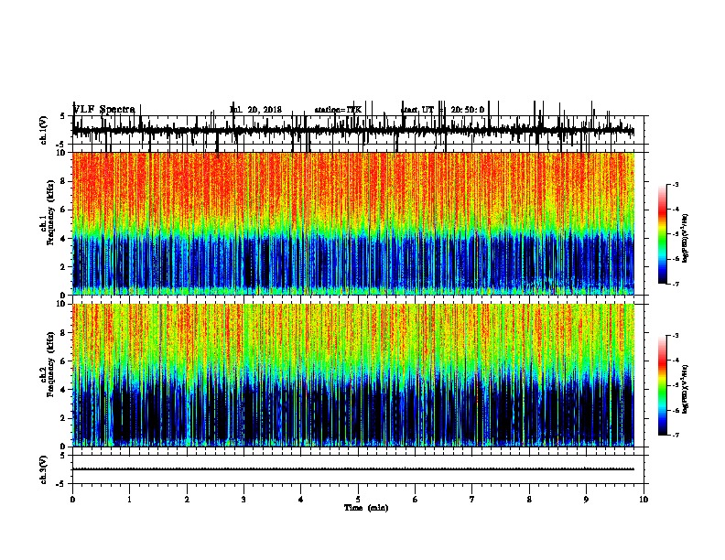Click the "start UT = 20:50:0" header text
Image resolution: width=725 pixels, height=560 pixels.
tap(442, 110)
